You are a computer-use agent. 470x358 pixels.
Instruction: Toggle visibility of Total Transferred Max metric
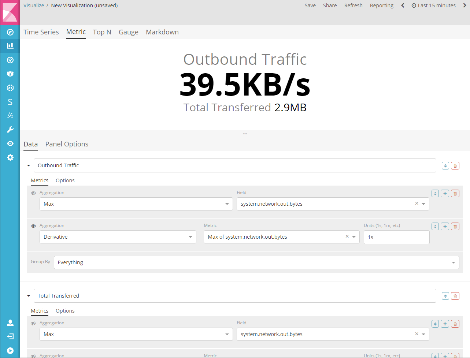coord(33,323)
